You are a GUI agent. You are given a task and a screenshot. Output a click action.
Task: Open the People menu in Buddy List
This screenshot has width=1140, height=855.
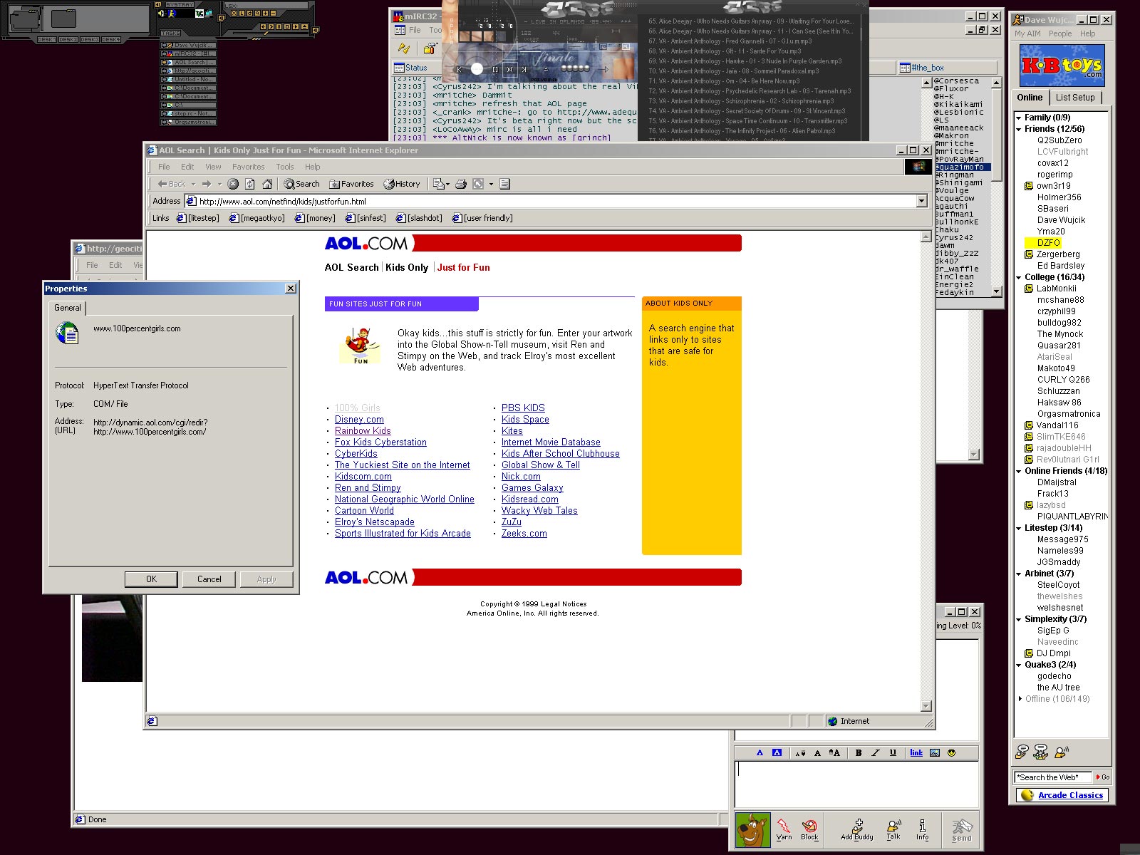[x=1060, y=33]
